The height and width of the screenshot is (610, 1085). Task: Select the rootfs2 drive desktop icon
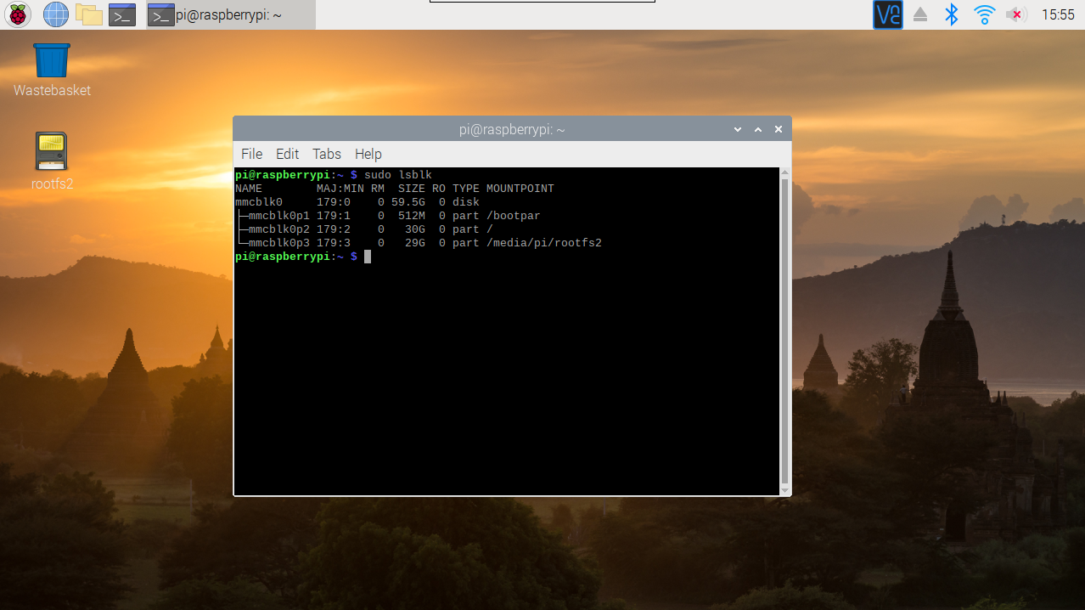52,151
